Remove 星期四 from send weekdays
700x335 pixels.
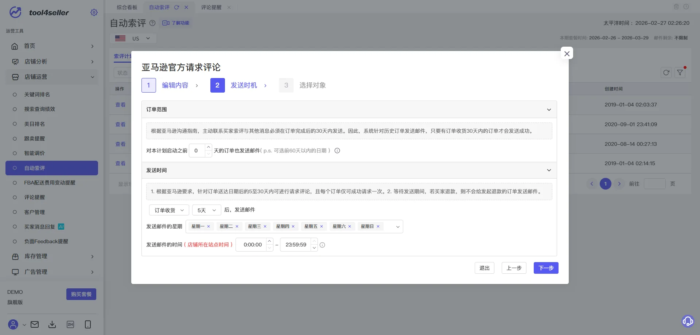coord(293,226)
